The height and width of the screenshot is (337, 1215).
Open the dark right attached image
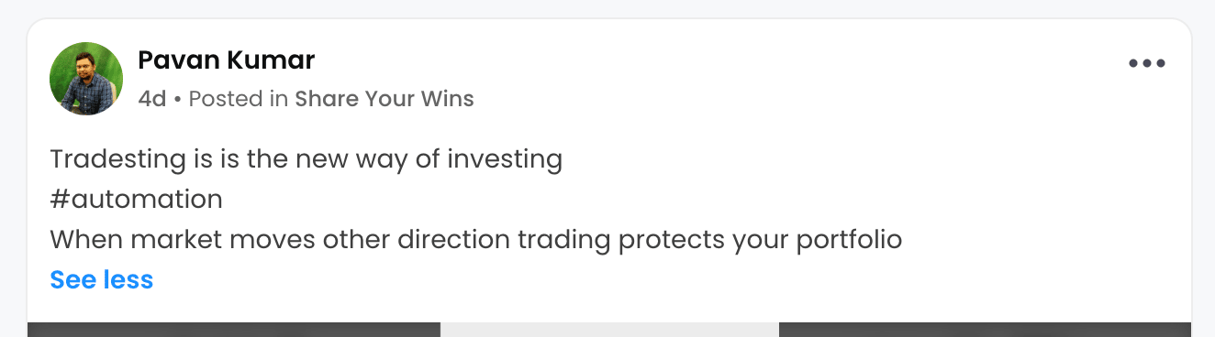(x=985, y=330)
